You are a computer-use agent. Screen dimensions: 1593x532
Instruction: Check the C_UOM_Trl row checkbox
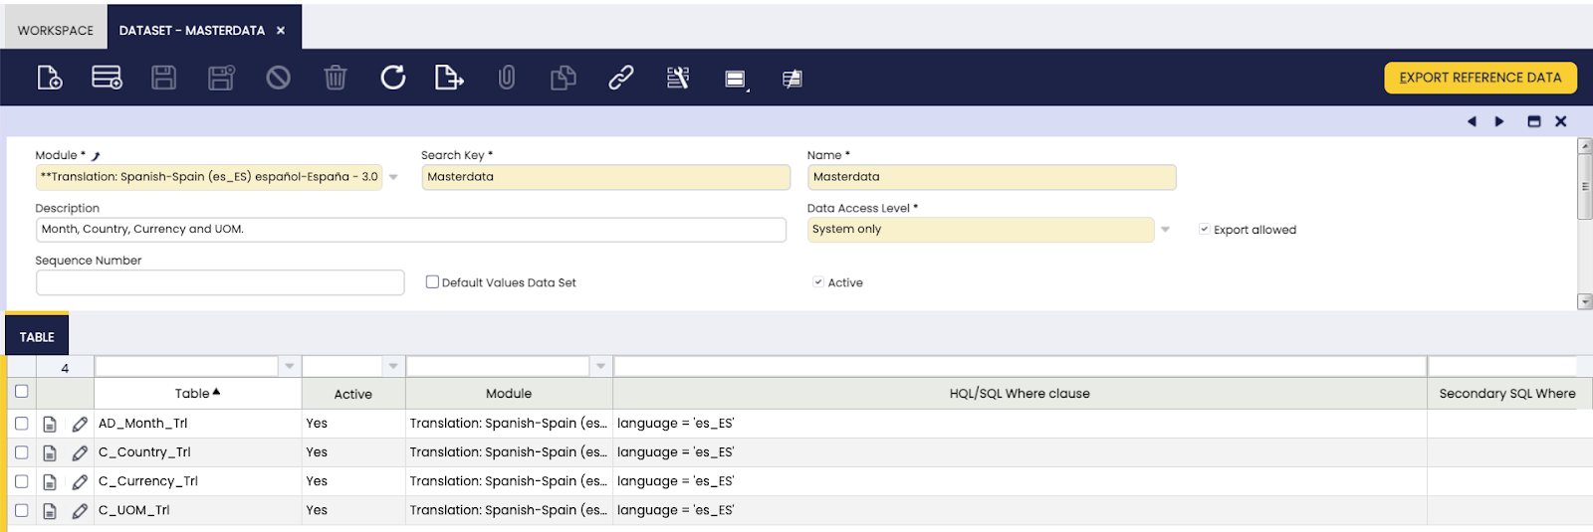[22, 510]
